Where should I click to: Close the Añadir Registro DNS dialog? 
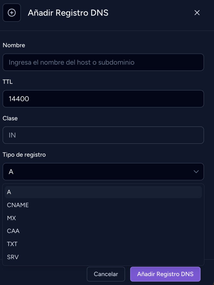tap(197, 13)
